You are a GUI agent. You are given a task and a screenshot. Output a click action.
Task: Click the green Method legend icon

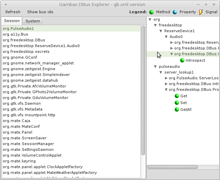coord(151,12)
